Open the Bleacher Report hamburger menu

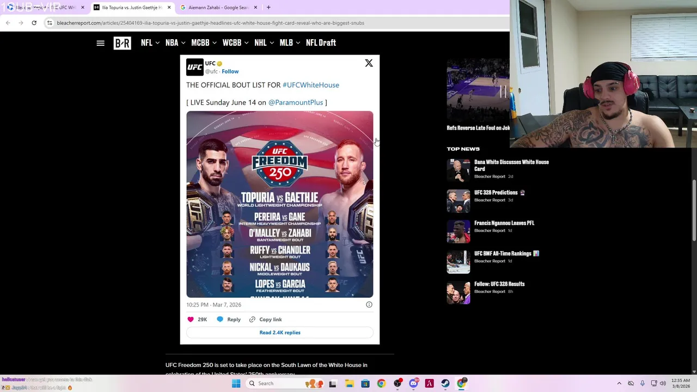coord(100,43)
